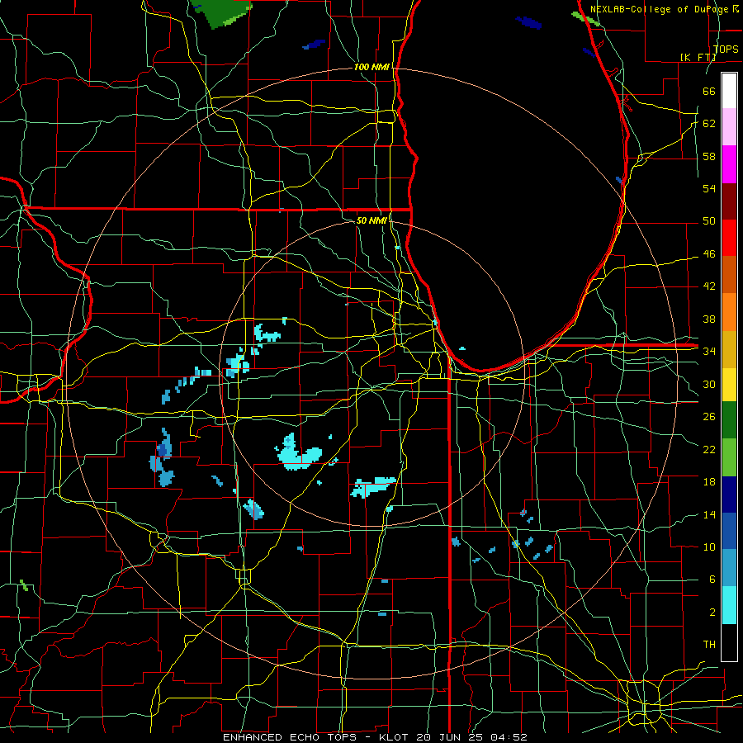
Task: Pick the bright yellow legend swatch
Action: point(729,385)
